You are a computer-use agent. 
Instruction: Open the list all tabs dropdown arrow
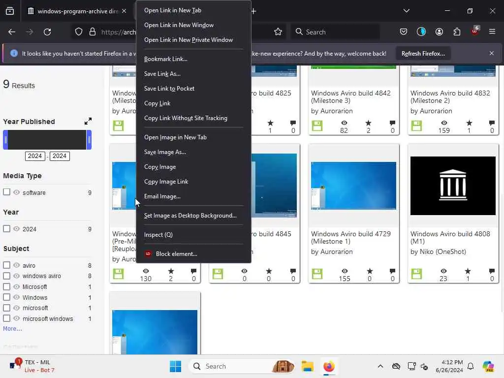pyautogui.click(x=406, y=11)
